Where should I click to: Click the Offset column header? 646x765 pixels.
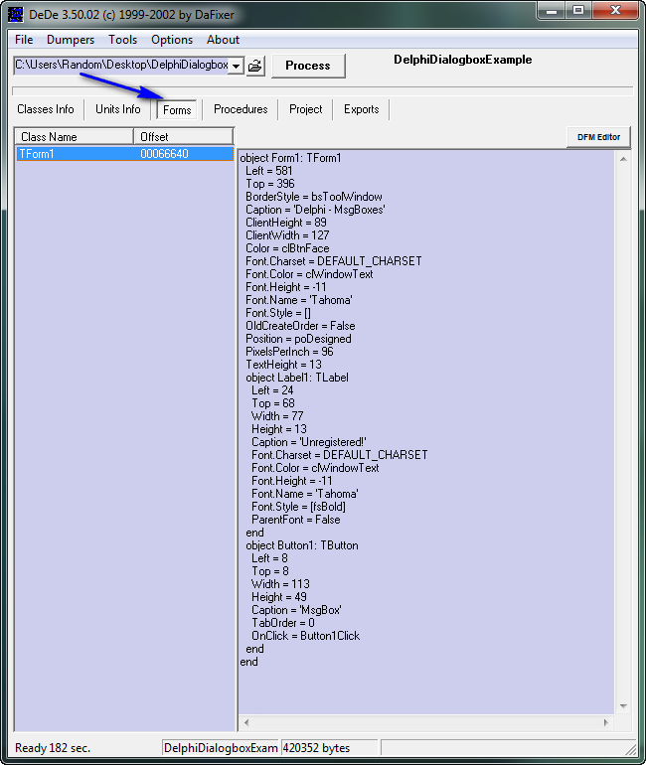[x=184, y=137]
